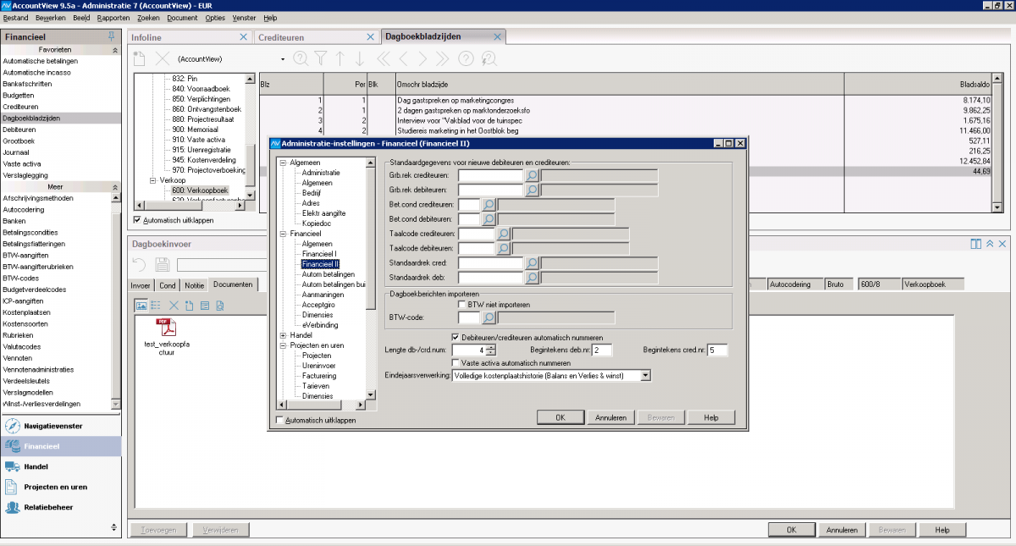Select Financieel I in settings tree
The height and width of the screenshot is (546, 1016).
point(319,254)
